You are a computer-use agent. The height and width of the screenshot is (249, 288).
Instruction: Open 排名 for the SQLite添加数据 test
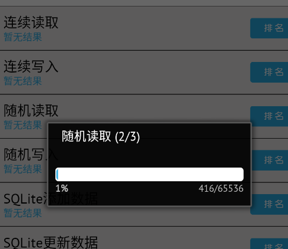click(270, 204)
